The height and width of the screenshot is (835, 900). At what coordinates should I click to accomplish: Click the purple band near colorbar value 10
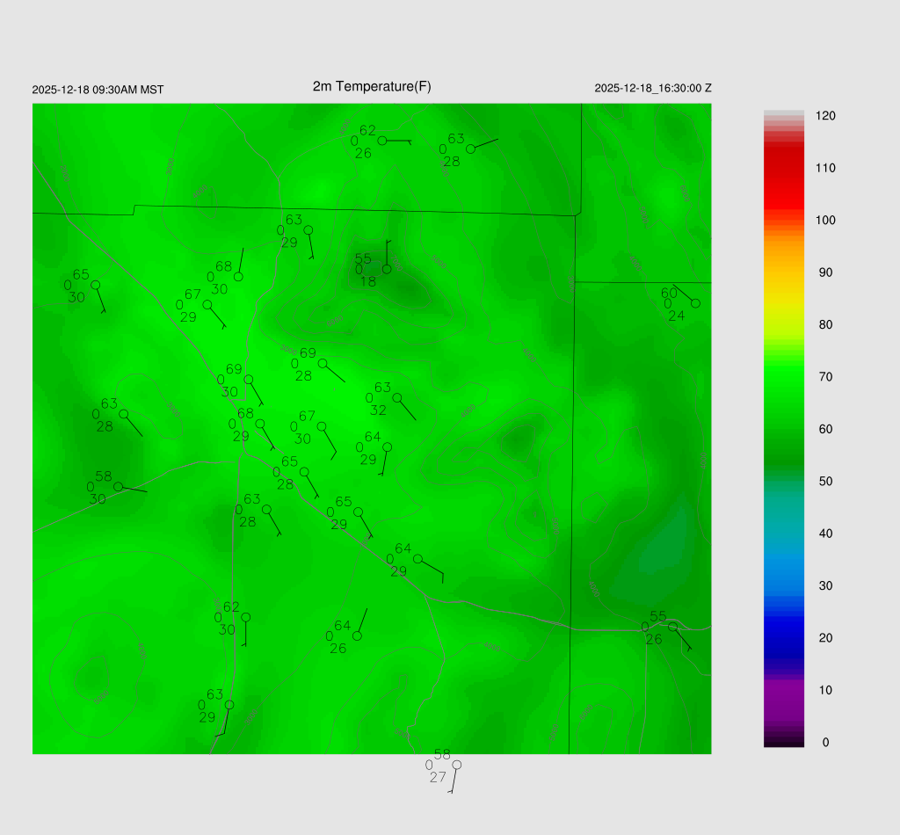[784, 691]
